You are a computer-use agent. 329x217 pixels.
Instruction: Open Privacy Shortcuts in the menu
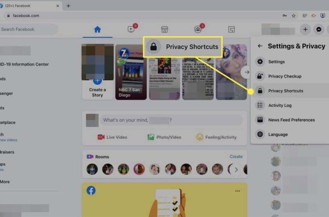click(285, 91)
